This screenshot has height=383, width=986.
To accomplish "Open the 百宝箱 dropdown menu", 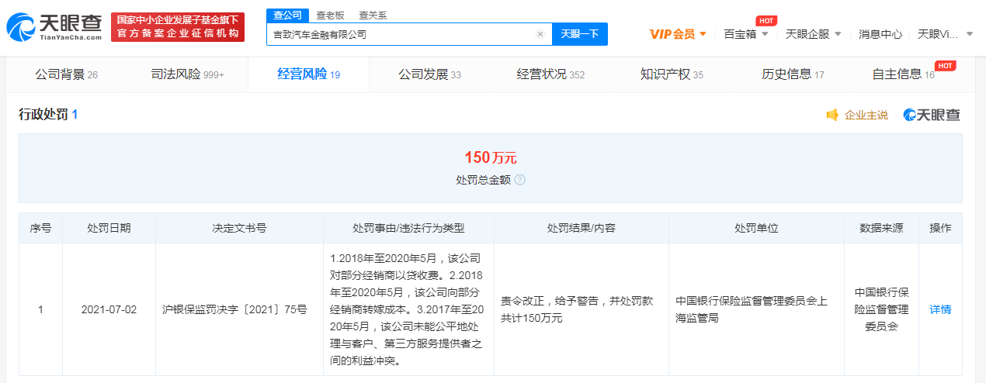I will (746, 34).
